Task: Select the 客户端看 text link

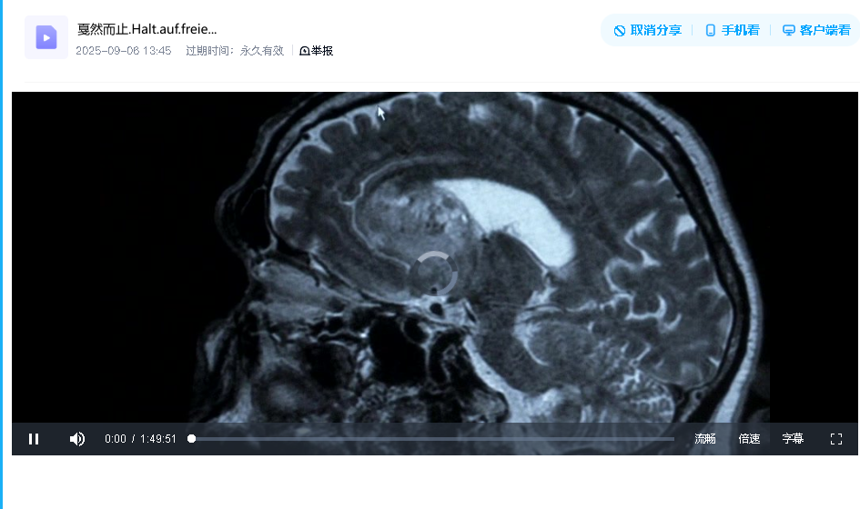Action: pos(825,31)
